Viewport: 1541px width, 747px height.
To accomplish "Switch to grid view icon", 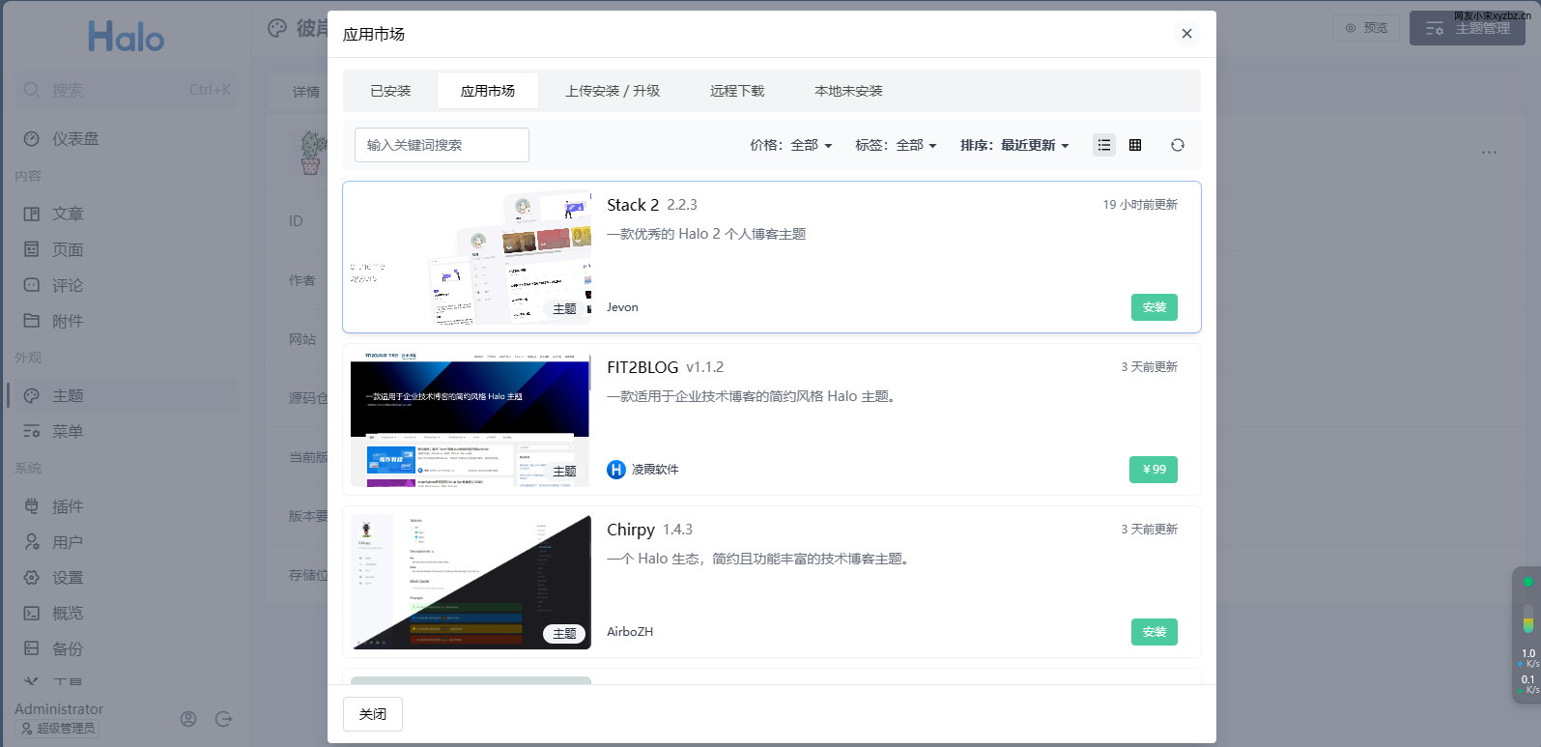I will [1135, 145].
